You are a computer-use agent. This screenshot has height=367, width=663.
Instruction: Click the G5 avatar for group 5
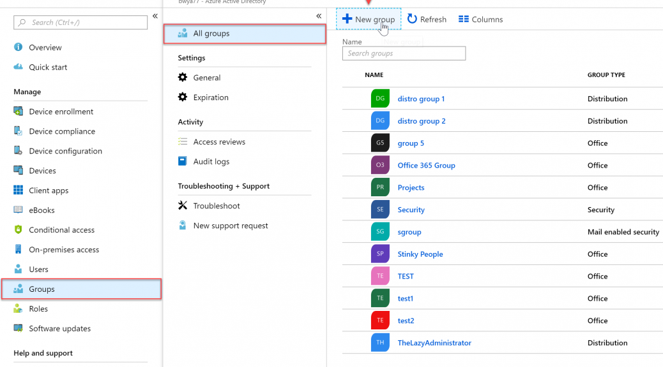380,143
